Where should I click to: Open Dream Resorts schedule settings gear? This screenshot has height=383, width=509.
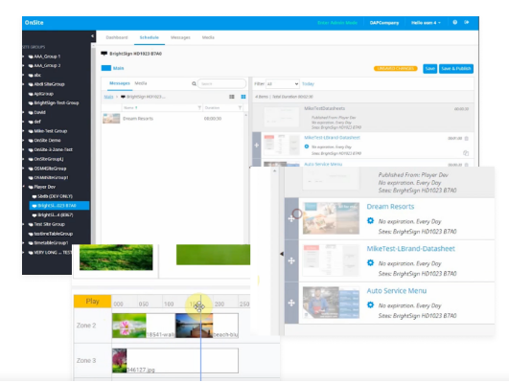click(370, 221)
